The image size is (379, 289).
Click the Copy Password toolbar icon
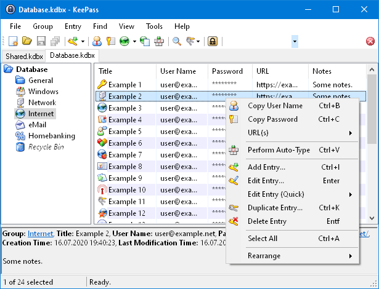click(111, 41)
